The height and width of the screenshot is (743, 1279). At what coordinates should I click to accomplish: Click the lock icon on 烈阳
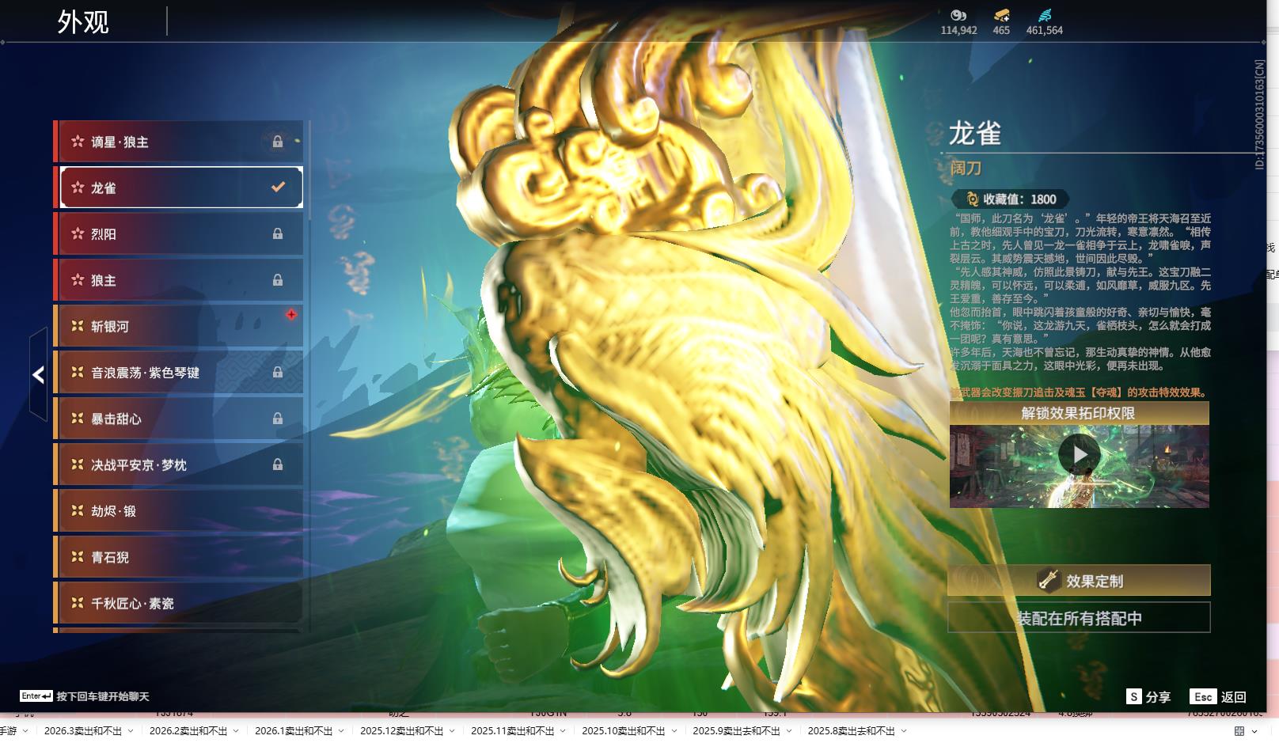(278, 234)
